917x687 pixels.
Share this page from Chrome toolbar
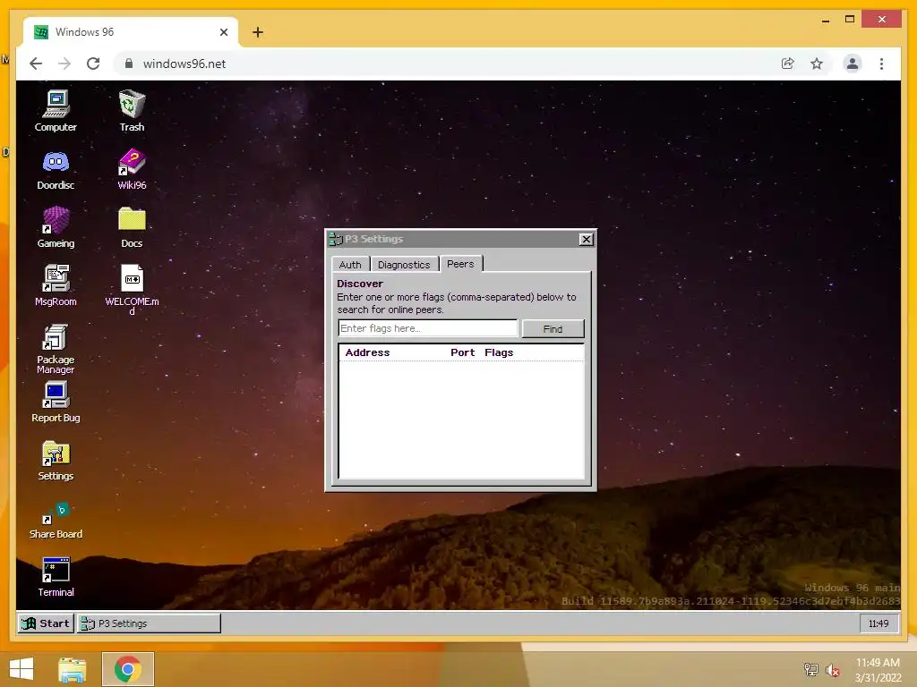[788, 64]
